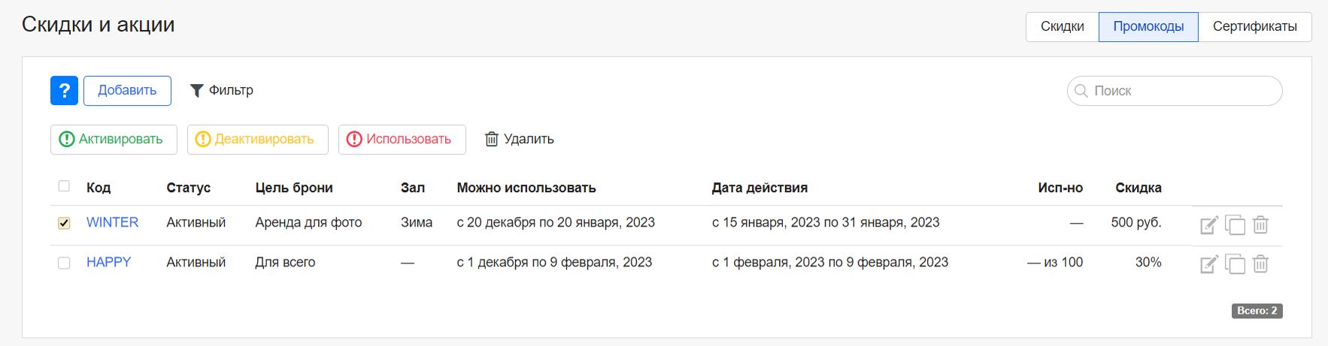Duplicate the WINTER promo code
The image size is (1328, 346).
[1235, 224]
